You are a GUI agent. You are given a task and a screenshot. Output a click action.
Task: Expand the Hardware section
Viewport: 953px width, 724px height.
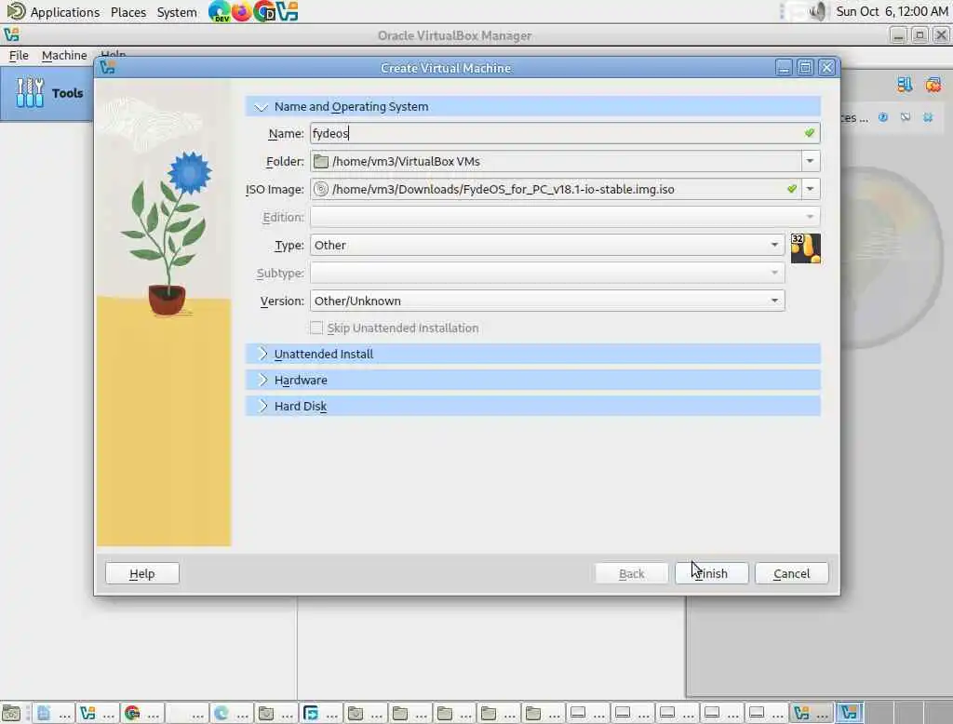point(533,380)
